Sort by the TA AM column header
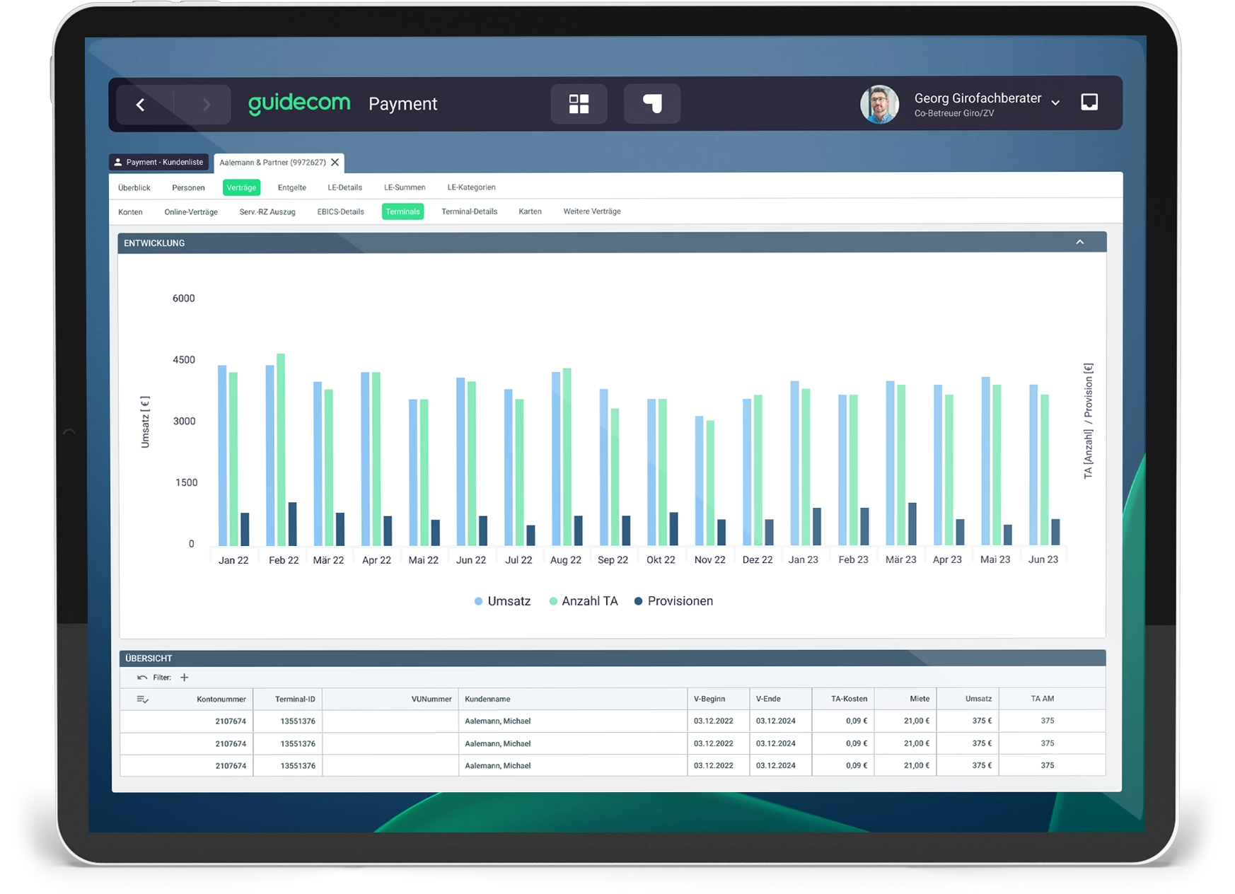The width and height of the screenshot is (1235, 894). pos(1043,699)
